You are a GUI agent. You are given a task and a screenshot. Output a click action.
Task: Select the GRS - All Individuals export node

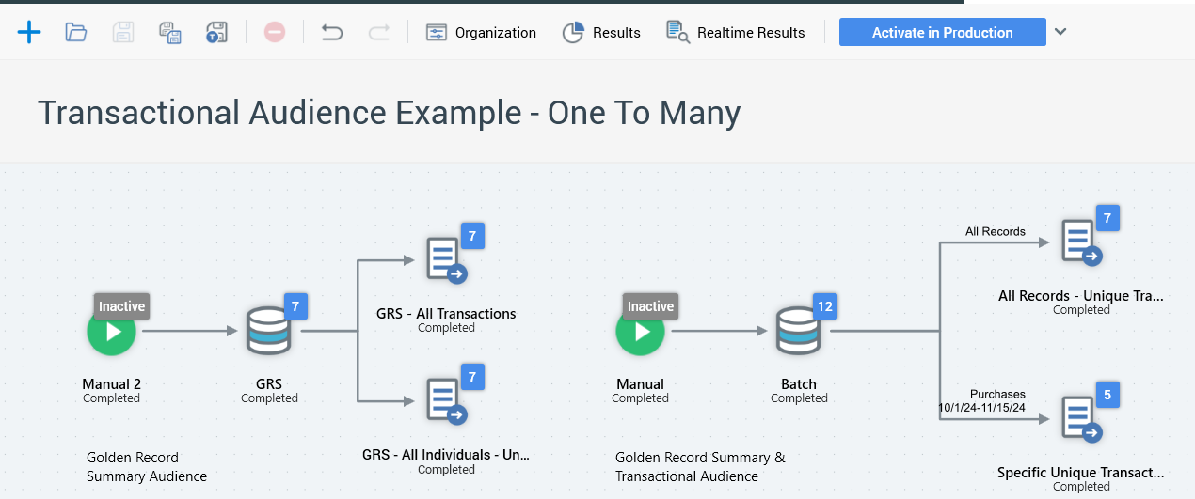tap(445, 401)
